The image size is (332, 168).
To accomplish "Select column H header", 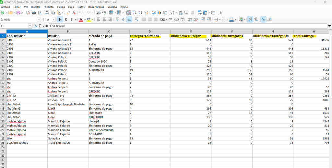I will click(311, 31).
